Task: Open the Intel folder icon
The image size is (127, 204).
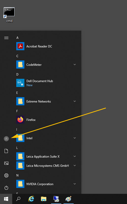Action: pos(20,138)
